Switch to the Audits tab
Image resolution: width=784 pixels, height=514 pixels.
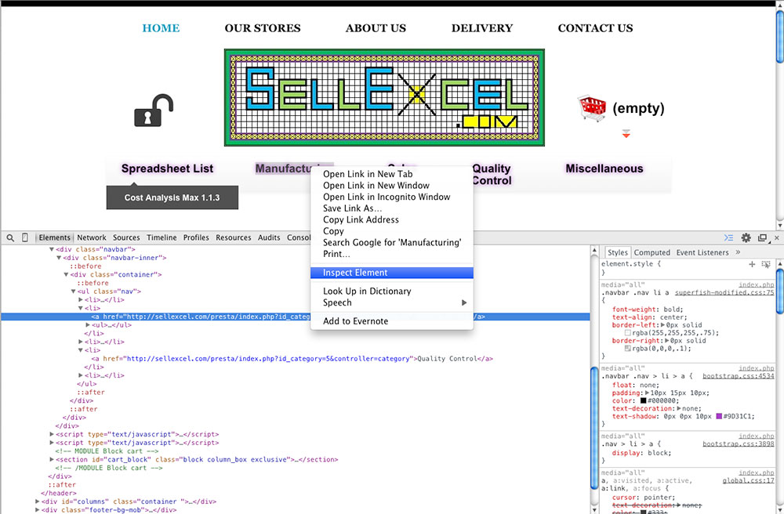269,237
